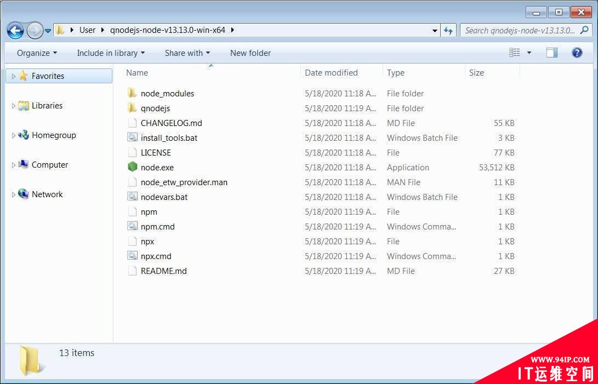Select the node_modules file name

coord(167,94)
